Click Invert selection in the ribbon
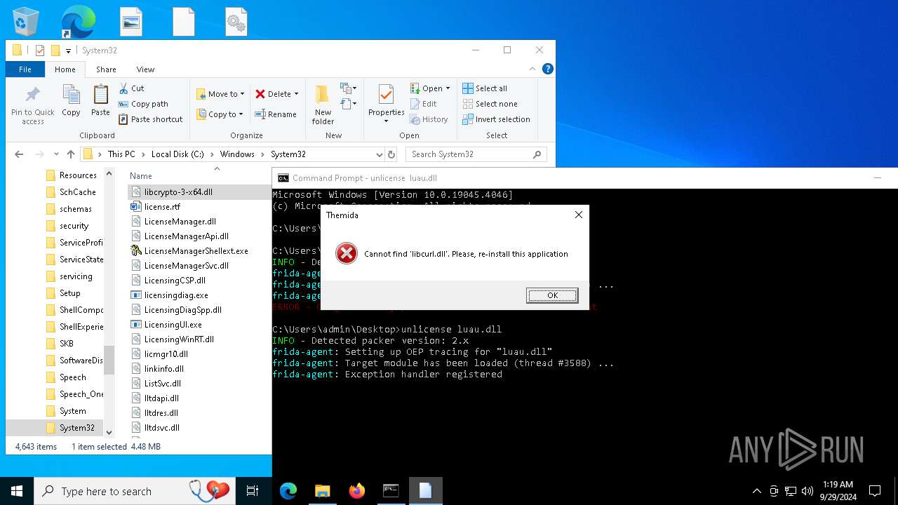The width and height of the screenshot is (898, 505). (496, 119)
